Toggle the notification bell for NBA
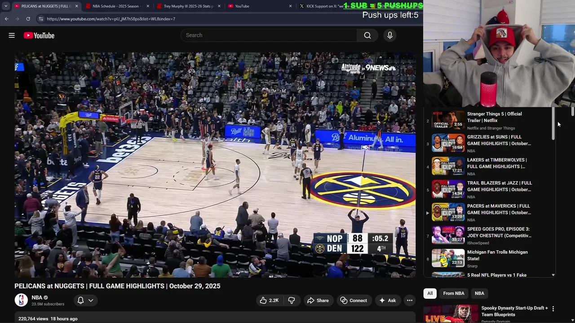This screenshot has width=575, height=323. 81,301
